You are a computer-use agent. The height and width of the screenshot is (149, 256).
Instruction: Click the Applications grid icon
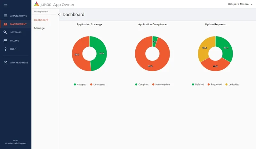5,16
